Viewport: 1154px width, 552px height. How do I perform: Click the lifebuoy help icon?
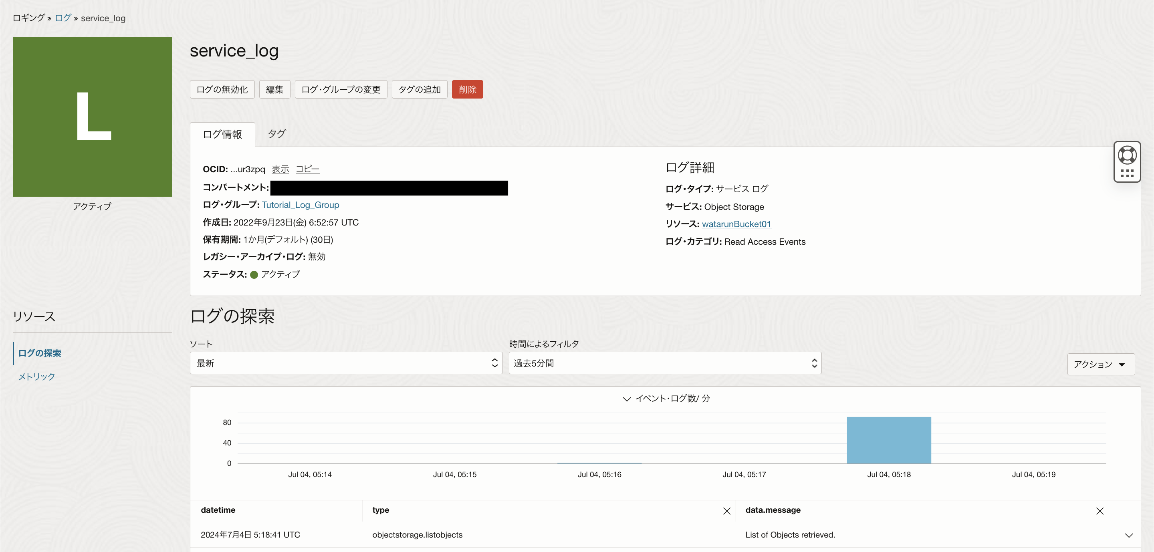pos(1127,155)
